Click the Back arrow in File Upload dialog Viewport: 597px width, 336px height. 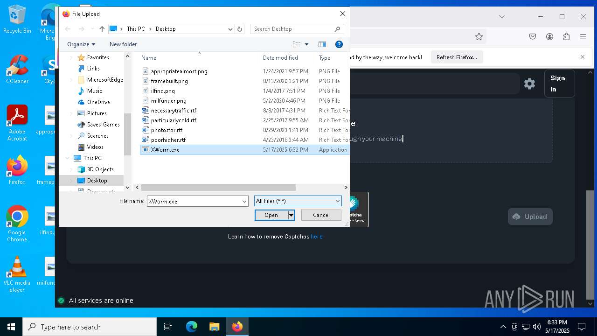(x=68, y=29)
